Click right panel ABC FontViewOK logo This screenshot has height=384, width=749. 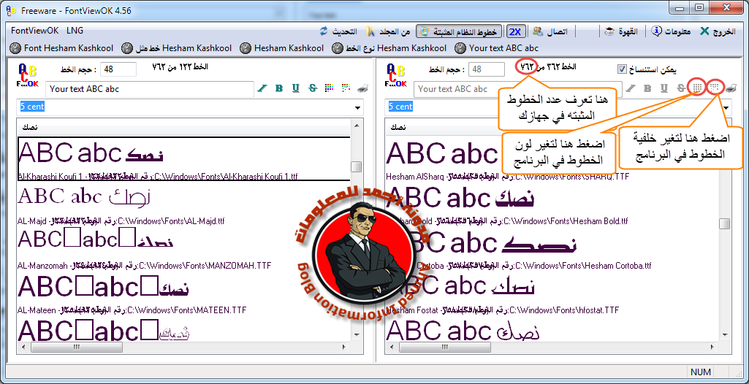pos(396,75)
